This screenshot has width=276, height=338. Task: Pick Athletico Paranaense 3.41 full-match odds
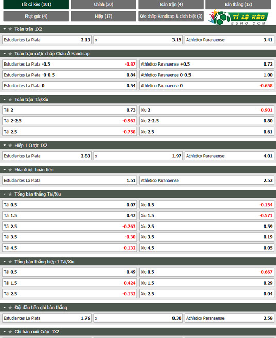[x=230, y=40]
